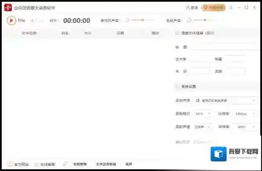The height and width of the screenshot is (171, 262).
Task: Click the 操作 column header
Action: click(155, 33)
